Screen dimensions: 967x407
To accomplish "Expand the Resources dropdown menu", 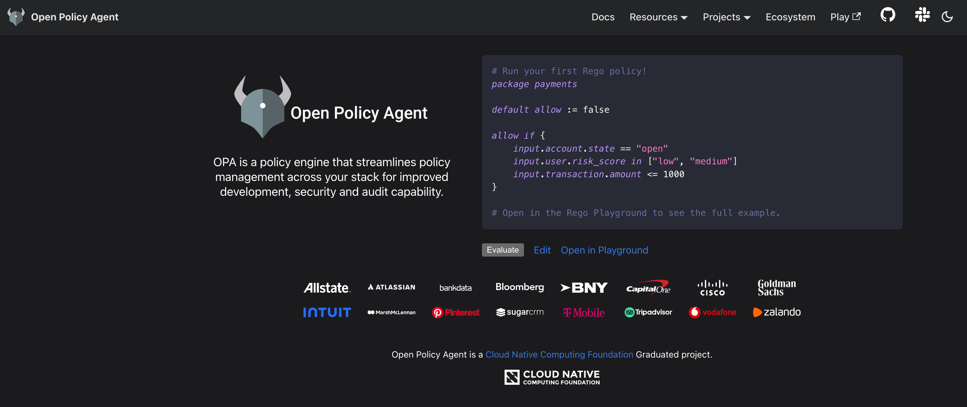I will (658, 17).
